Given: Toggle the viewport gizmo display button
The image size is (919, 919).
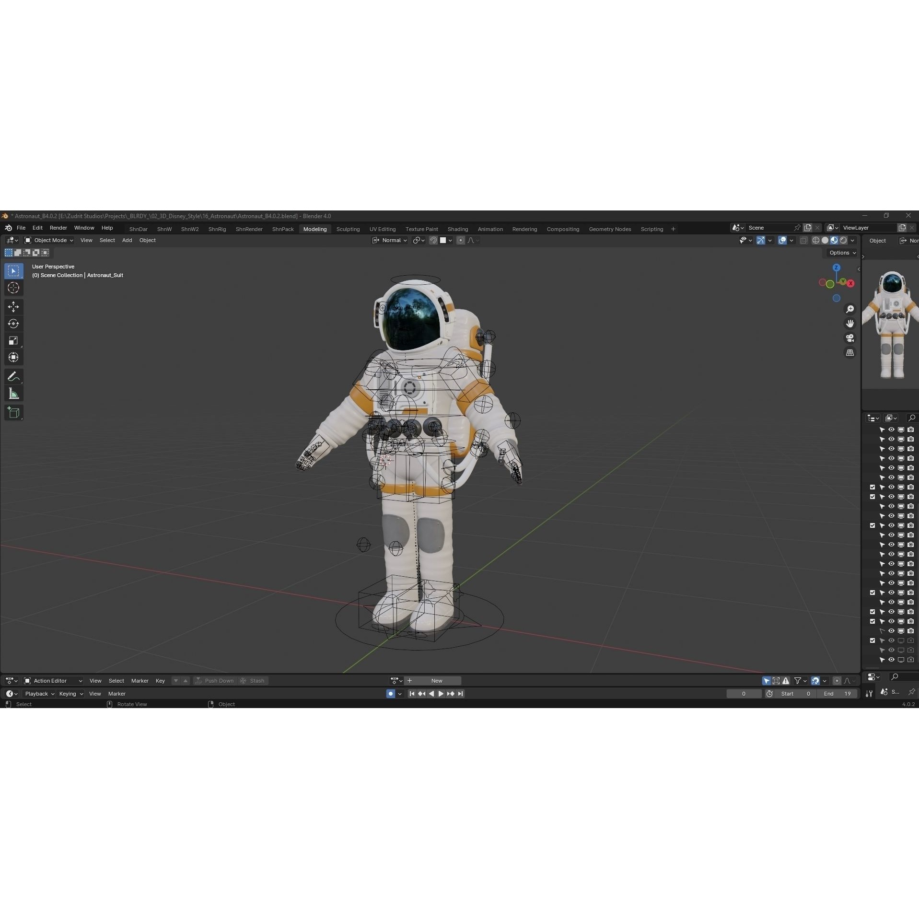Looking at the screenshot, I should coord(761,240).
